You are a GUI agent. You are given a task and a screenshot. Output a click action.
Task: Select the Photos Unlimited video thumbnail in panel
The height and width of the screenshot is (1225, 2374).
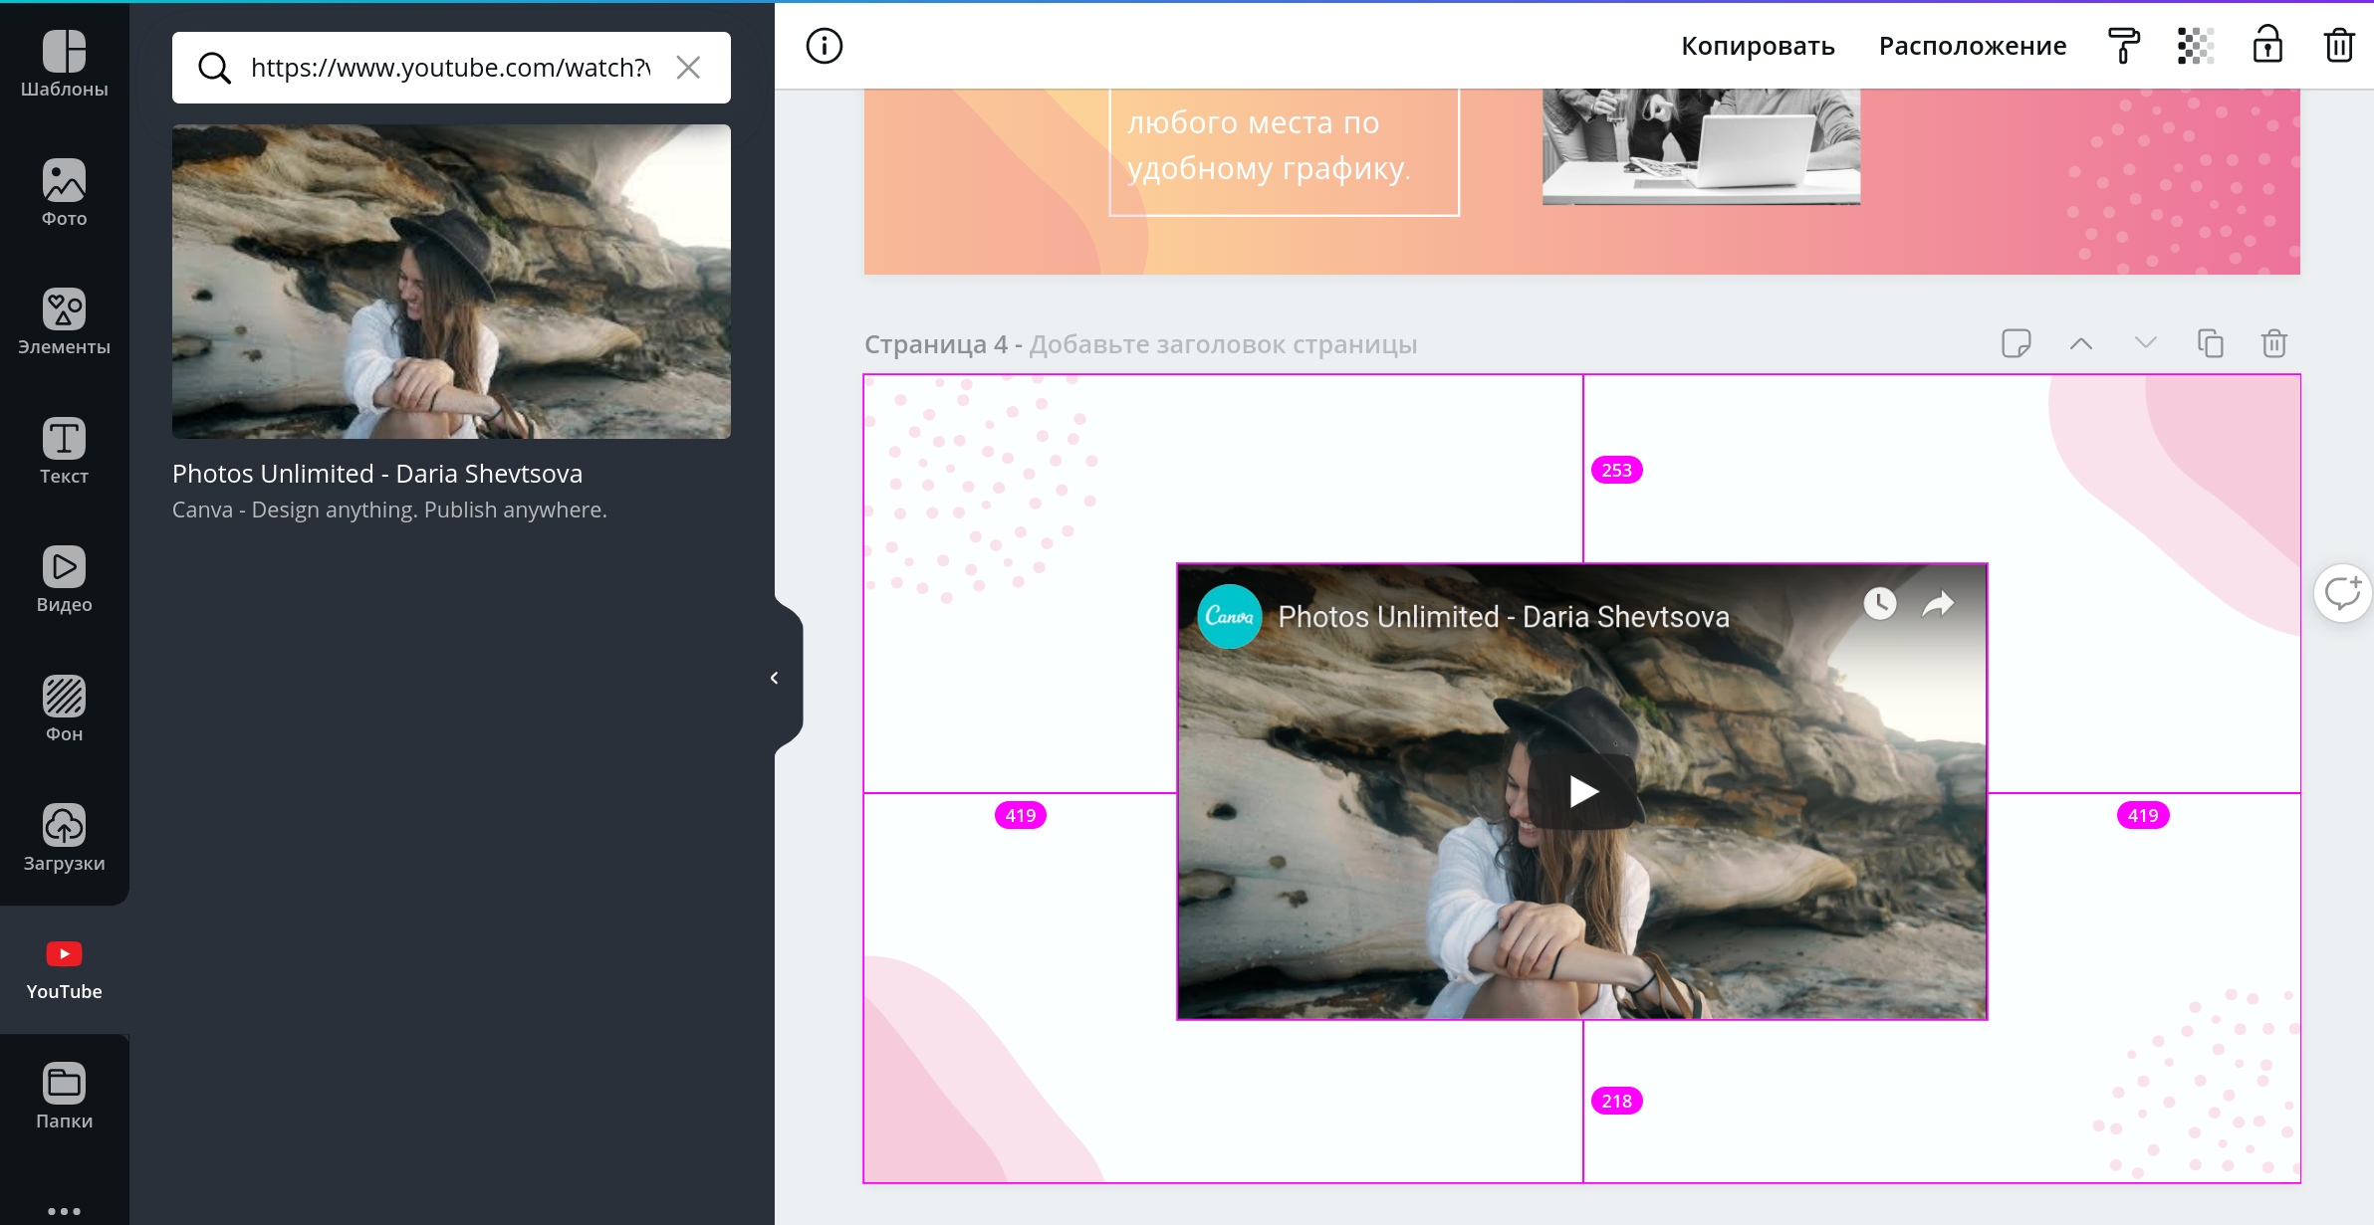click(x=451, y=282)
